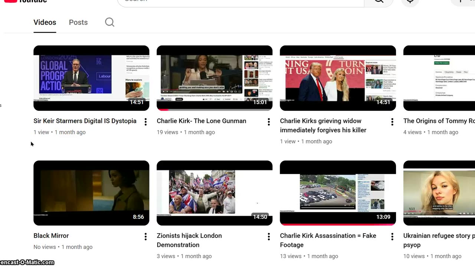Screen dimensions: 475x267
Task: Click the red watch progress bar on Fake Footage
Action: tap(338, 224)
